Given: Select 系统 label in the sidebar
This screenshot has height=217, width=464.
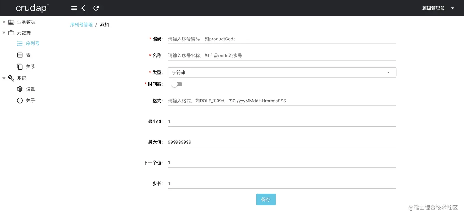Looking at the screenshot, I should pos(22,78).
